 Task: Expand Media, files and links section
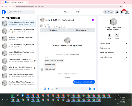pos(113,53)
